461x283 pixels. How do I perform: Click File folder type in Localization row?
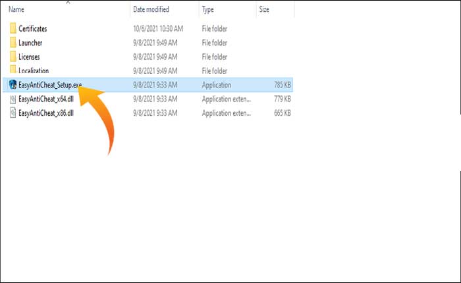click(215, 71)
